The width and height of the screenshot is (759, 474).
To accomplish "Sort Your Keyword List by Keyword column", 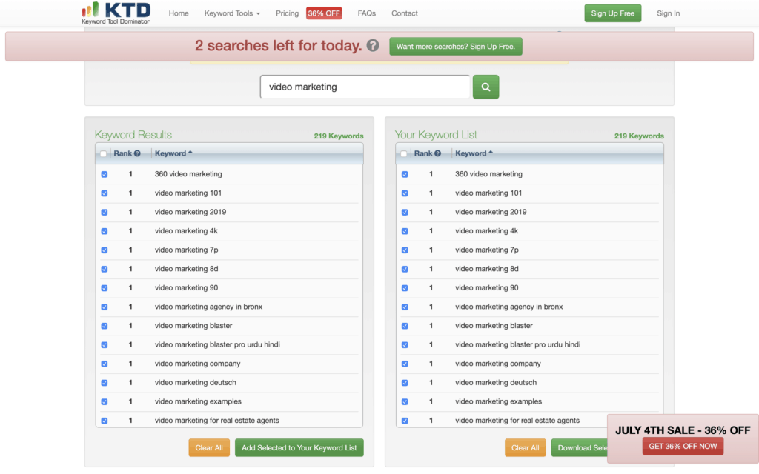I will click(474, 153).
